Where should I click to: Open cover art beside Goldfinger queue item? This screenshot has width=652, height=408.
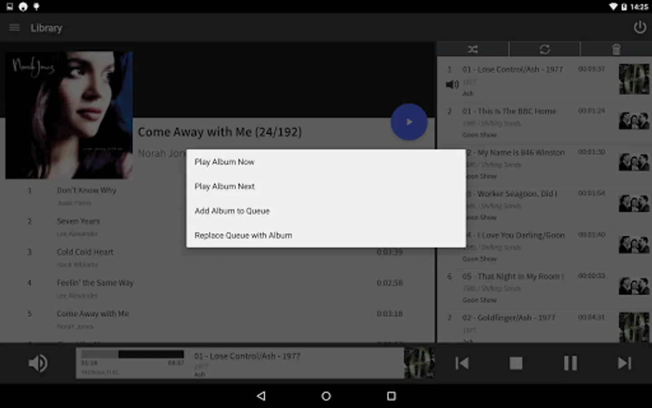click(634, 327)
